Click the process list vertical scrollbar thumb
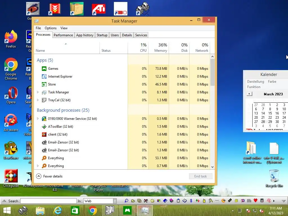 pos(213,72)
